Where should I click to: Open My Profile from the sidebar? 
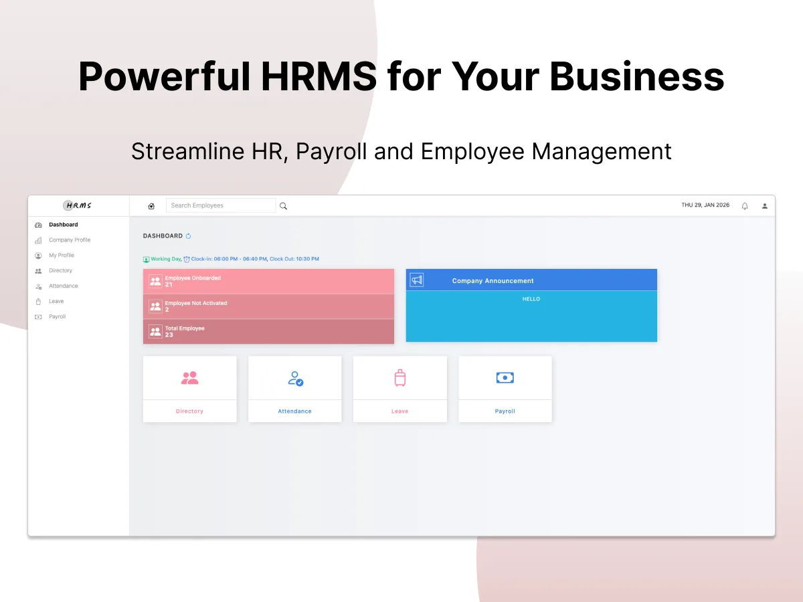tap(60, 255)
